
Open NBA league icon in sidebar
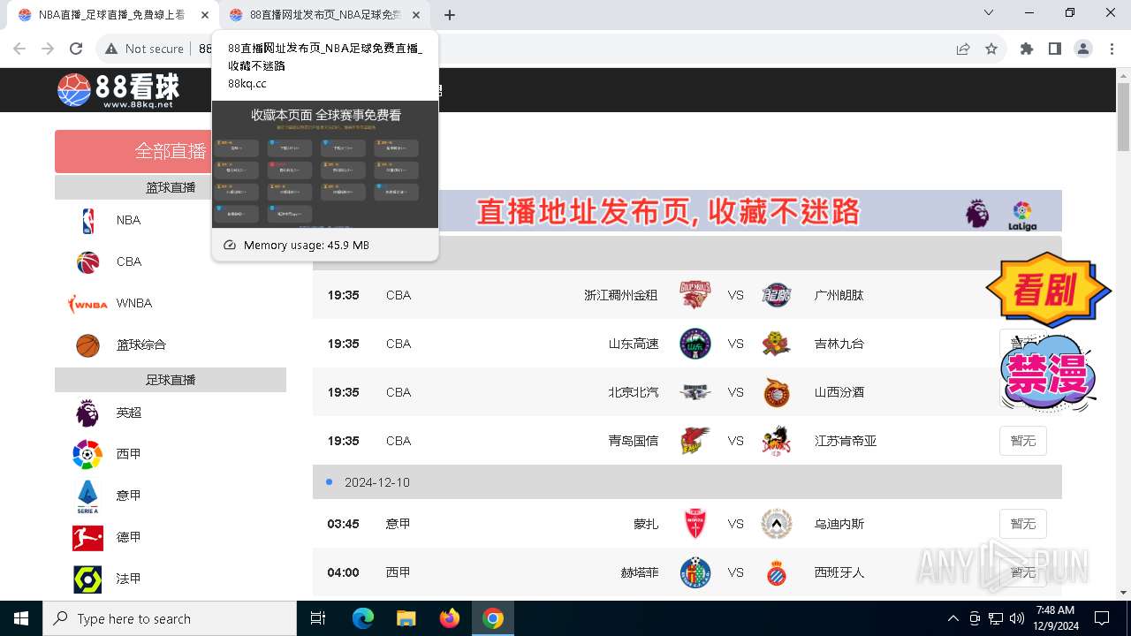tap(87, 220)
